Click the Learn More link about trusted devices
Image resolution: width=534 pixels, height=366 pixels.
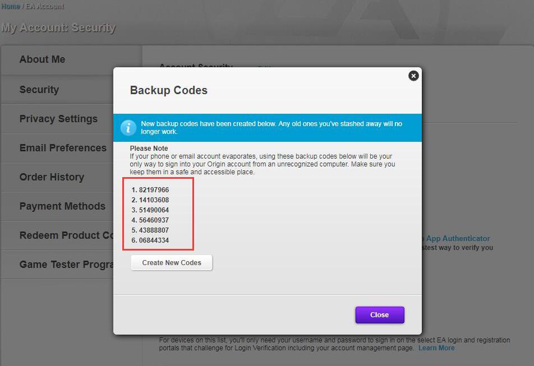436,348
